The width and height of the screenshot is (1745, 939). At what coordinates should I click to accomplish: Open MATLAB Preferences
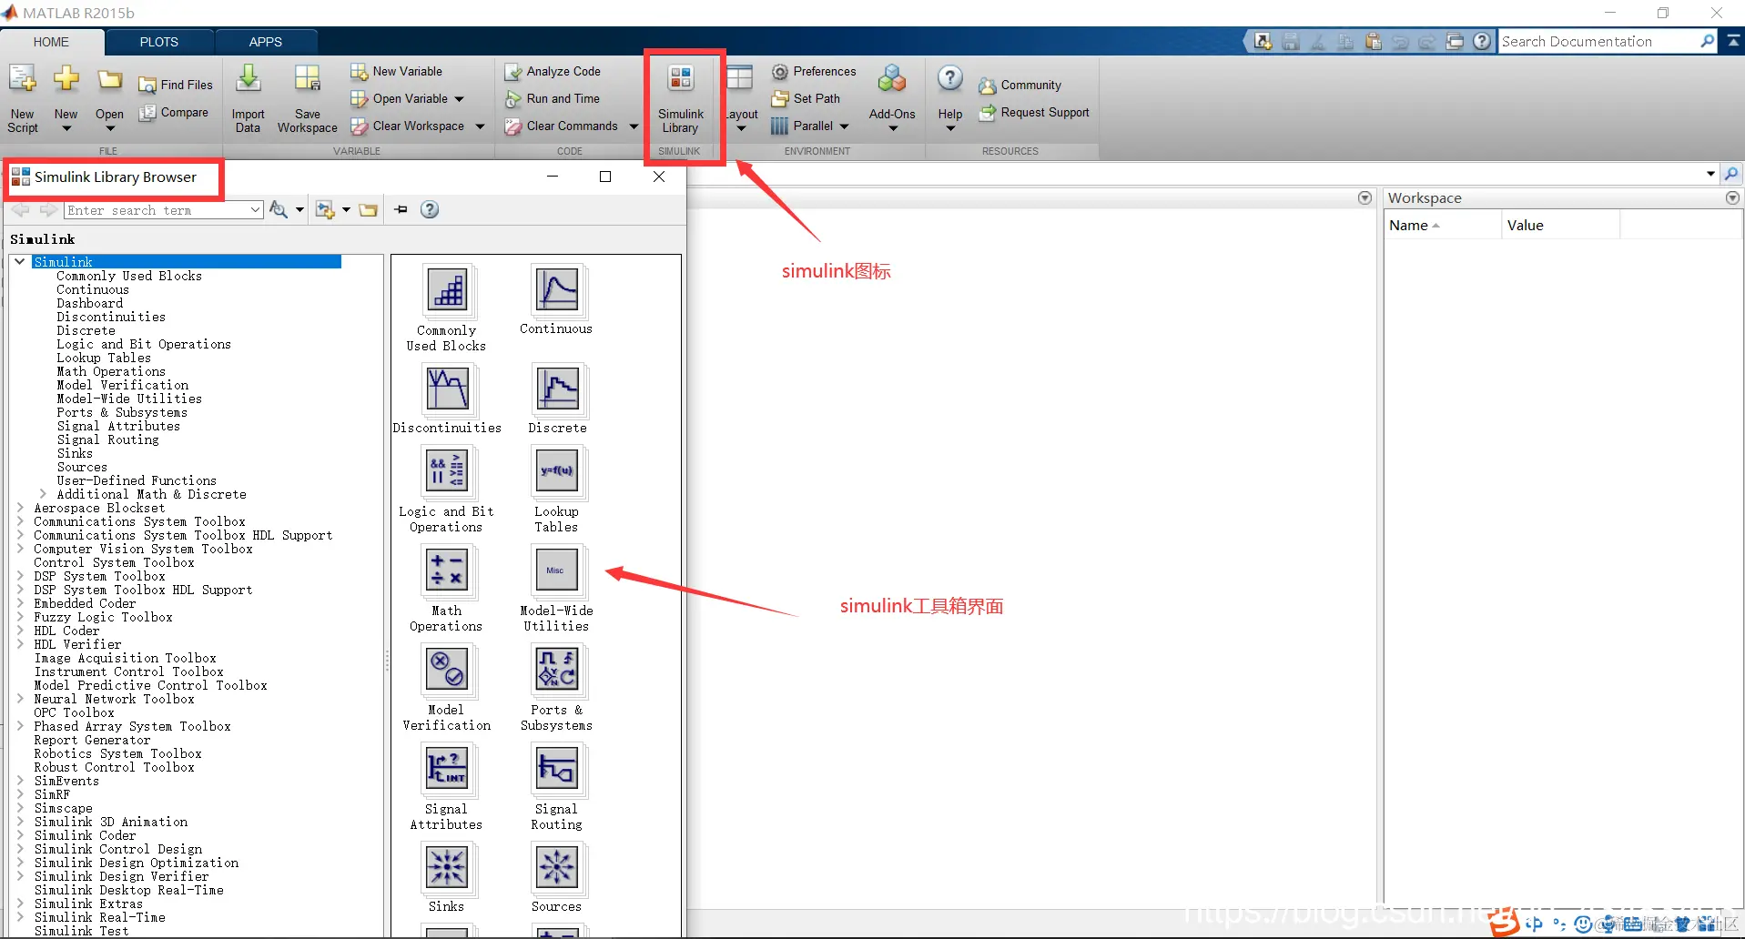pyautogui.click(x=814, y=71)
